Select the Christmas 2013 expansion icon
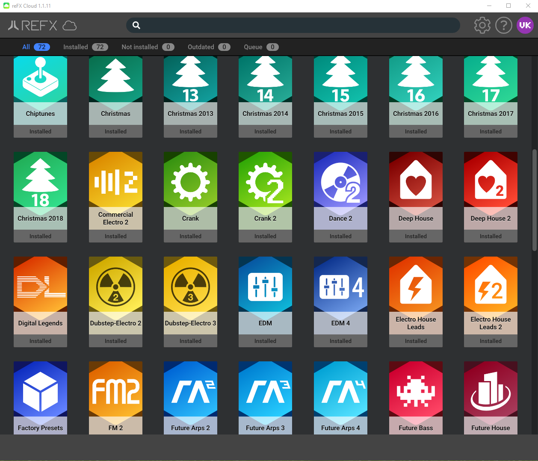Screen dimensions: 538x461 pyautogui.click(x=190, y=79)
